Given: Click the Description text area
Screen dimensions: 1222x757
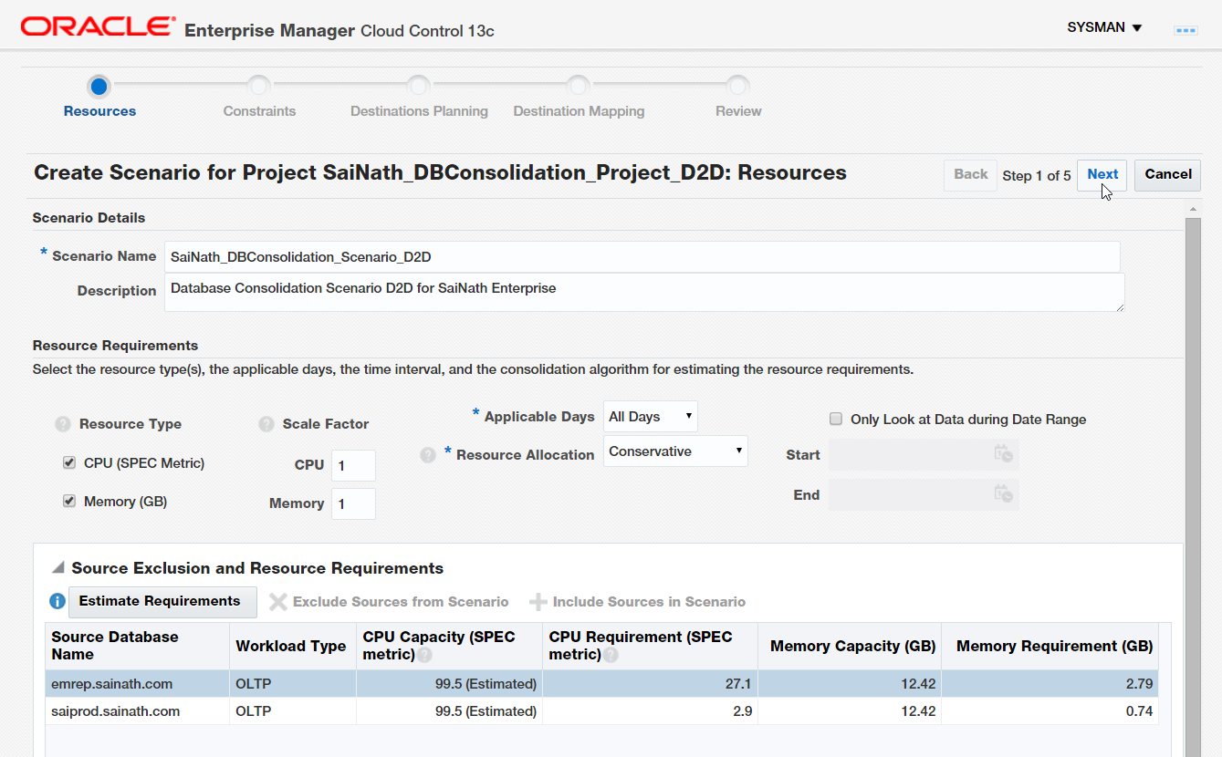Looking at the screenshot, I should click(x=644, y=293).
